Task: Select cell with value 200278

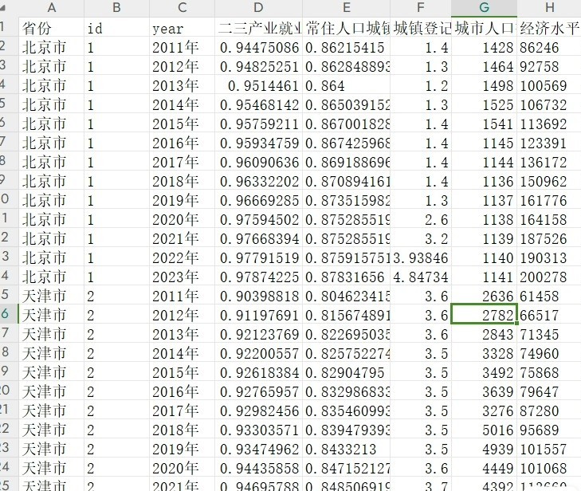Action: pyautogui.click(x=549, y=277)
